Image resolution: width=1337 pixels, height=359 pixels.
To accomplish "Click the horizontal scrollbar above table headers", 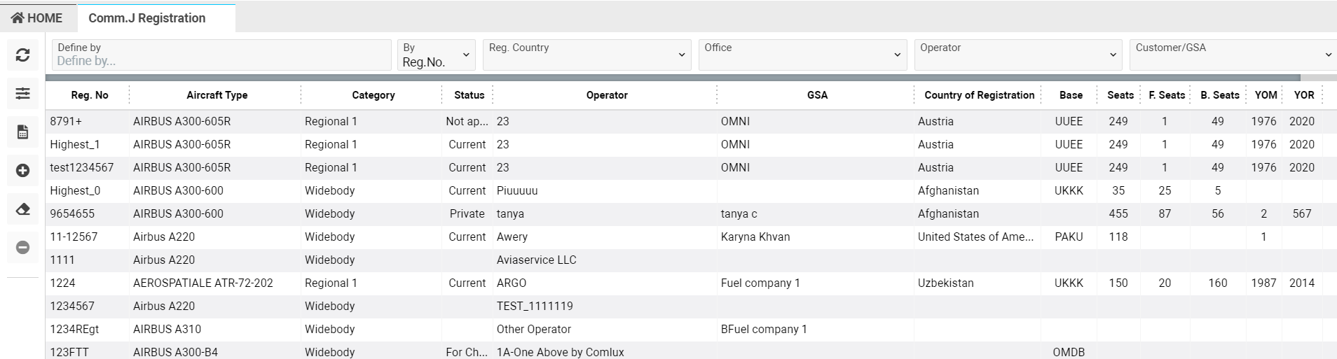I will point(673,78).
